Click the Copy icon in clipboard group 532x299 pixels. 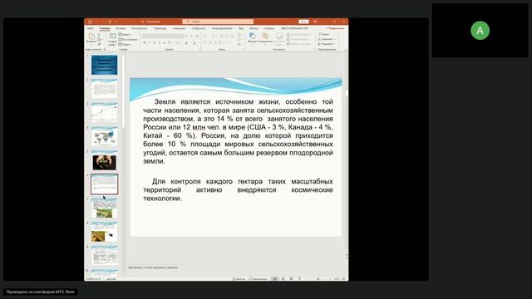[99, 40]
